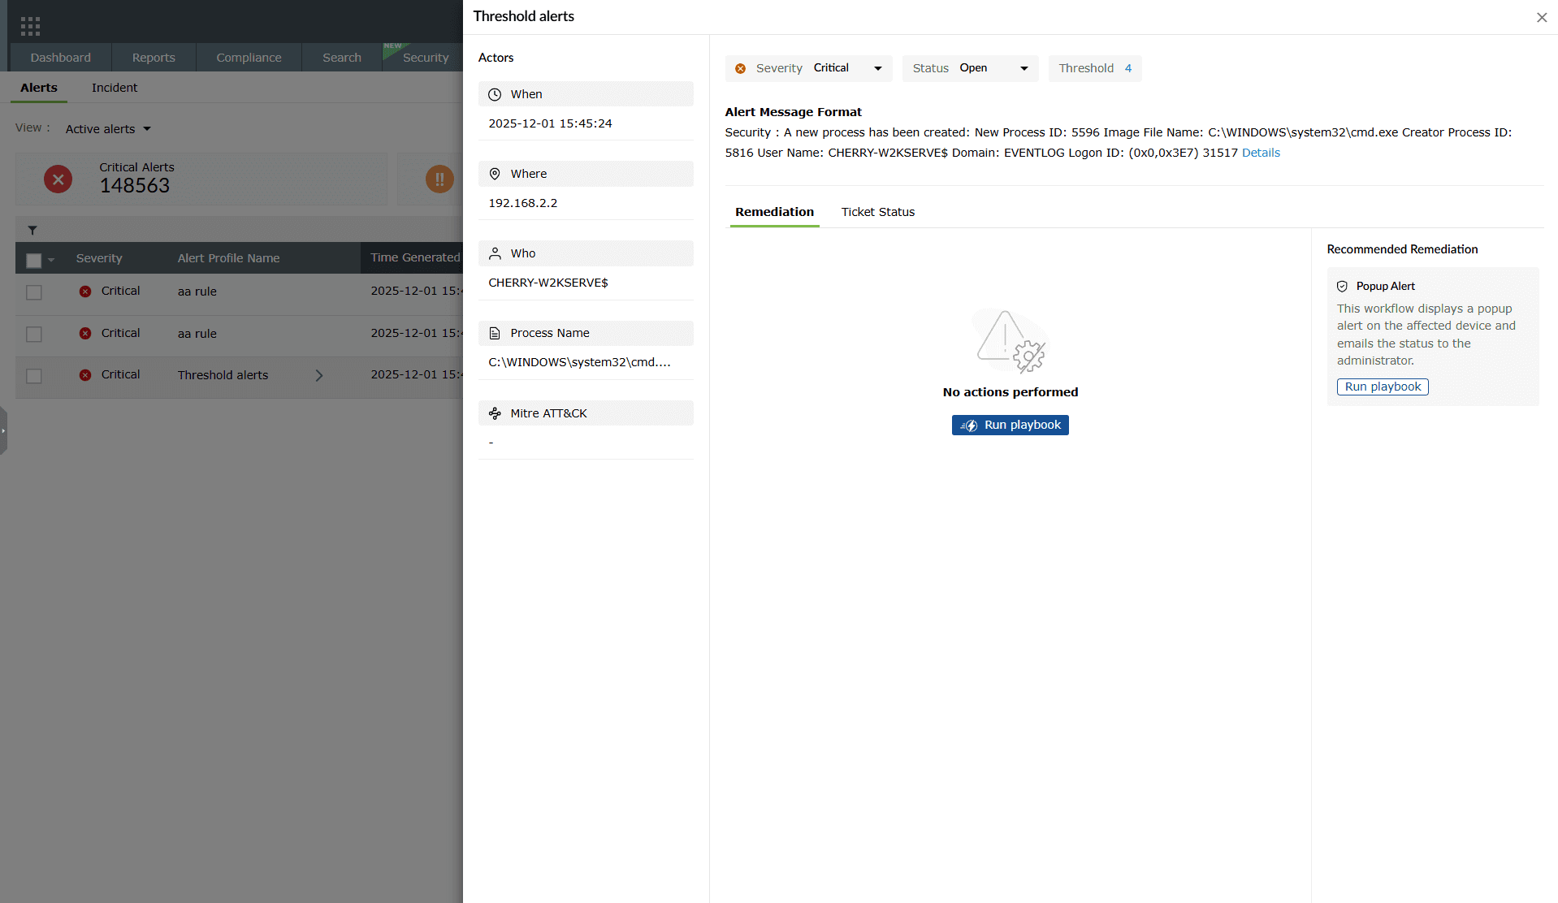
Task: Close the Threshold alerts panel
Action: click(1541, 17)
